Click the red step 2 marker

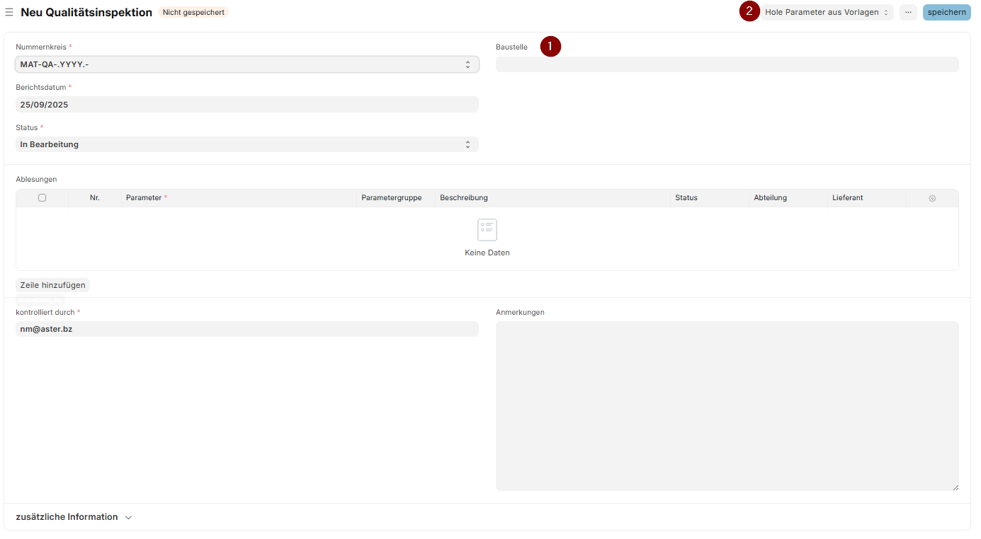click(749, 11)
